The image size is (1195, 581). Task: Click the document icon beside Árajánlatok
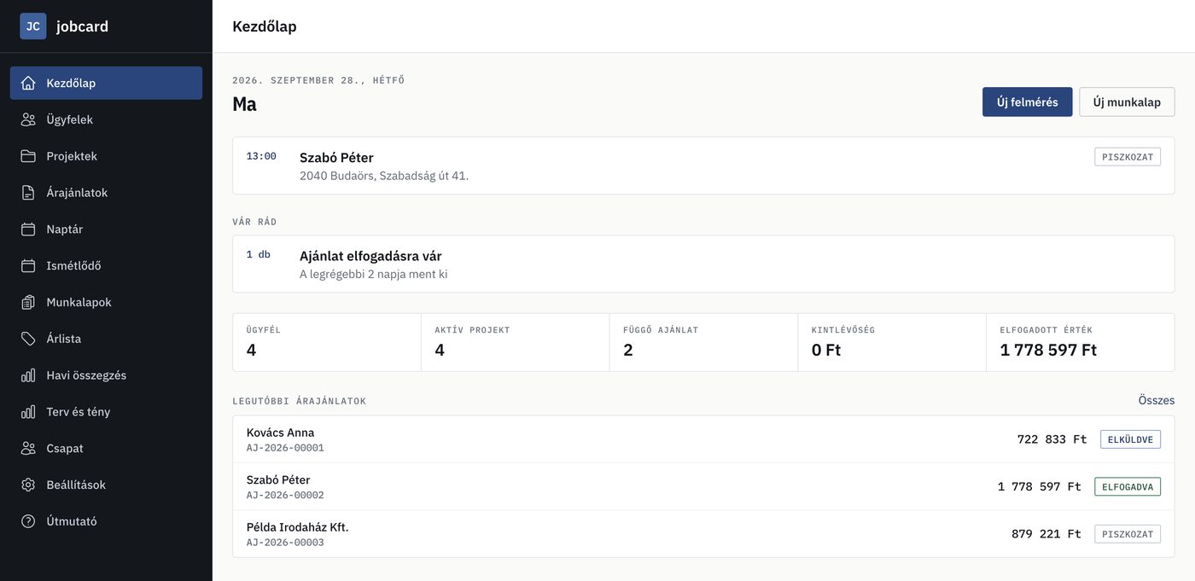point(28,193)
